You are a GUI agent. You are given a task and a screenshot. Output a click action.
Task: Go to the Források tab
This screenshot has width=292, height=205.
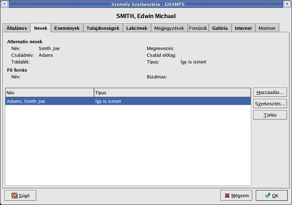[198, 28]
